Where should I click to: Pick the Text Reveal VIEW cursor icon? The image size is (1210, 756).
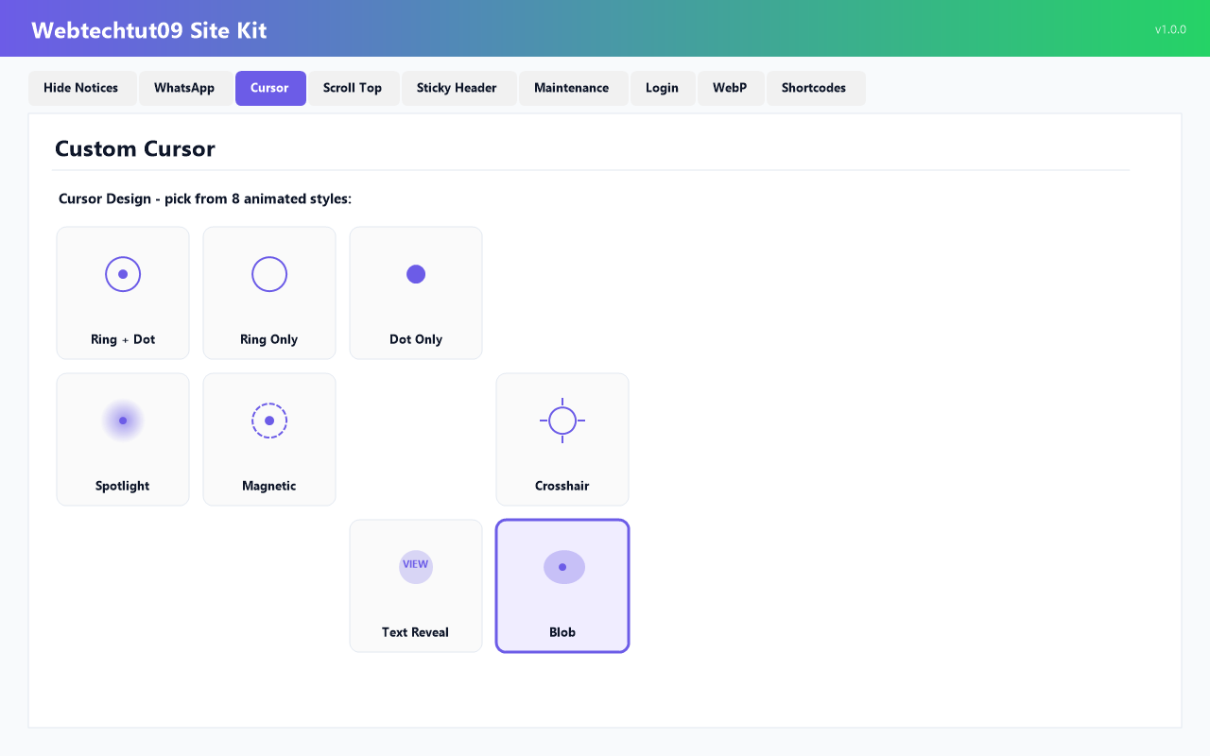pyautogui.click(x=416, y=567)
